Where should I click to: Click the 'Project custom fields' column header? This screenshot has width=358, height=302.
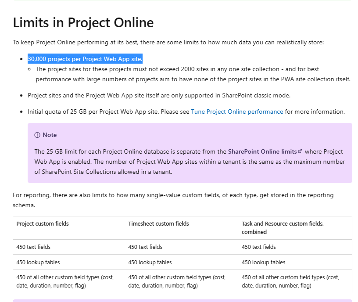tap(43, 223)
